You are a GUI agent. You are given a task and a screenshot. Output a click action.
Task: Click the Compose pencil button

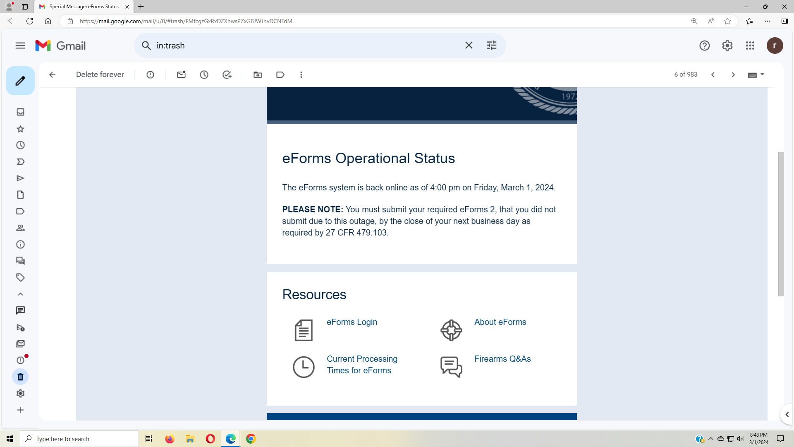pyautogui.click(x=20, y=81)
